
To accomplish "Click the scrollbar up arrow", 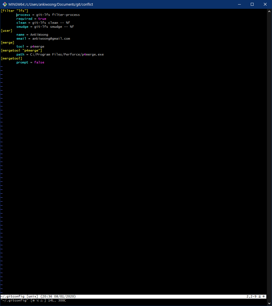I will (269, 11).
